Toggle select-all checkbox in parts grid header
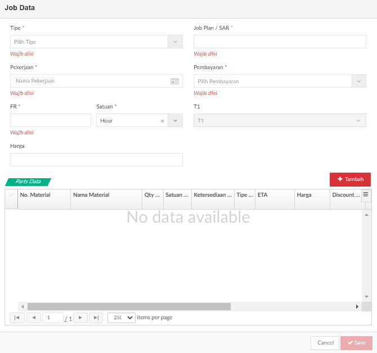 [x=11, y=195]
